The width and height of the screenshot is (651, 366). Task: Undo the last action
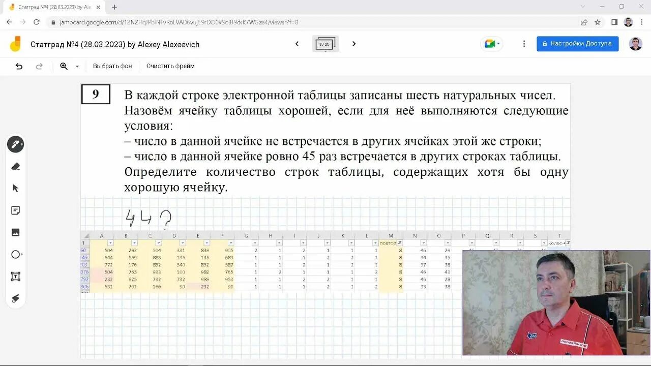tap(19, 66)
